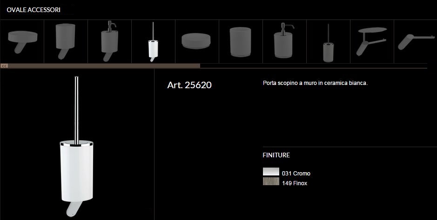Screen dimensions: 437x220
Task: Click the empty carousel scrollbar track
Action: click(x=314, y=66)
